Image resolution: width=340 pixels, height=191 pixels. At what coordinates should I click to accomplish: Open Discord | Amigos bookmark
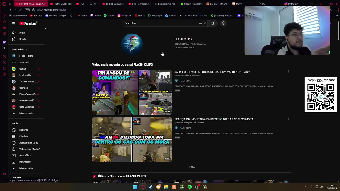click(x=56, y=16)
